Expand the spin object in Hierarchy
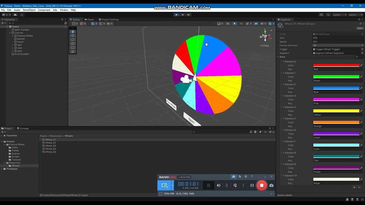Screen dimensions: 365x205 pos(13,45)
